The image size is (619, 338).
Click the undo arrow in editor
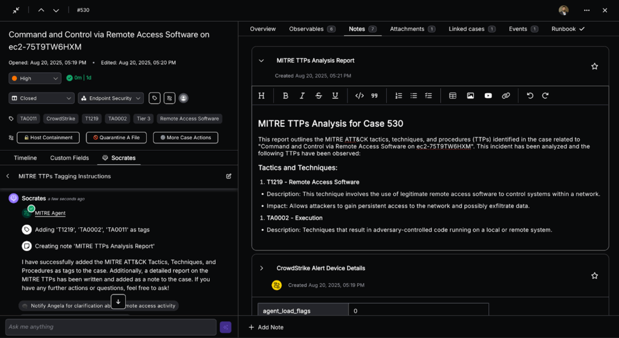(530, 96)
